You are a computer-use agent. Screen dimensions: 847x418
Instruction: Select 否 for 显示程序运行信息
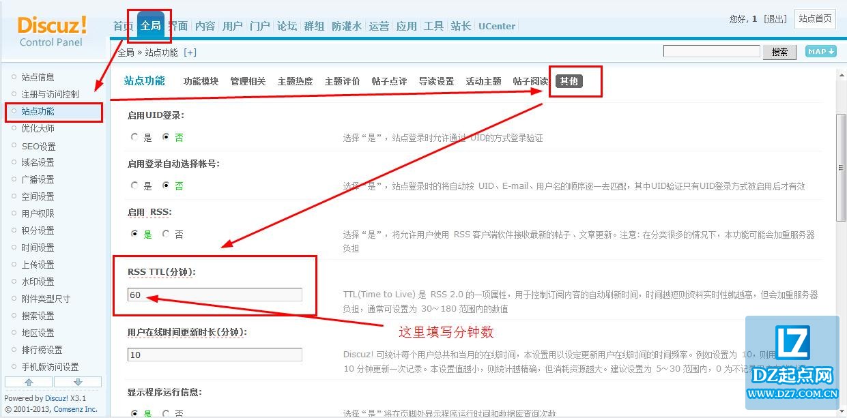tap(165, 413)
